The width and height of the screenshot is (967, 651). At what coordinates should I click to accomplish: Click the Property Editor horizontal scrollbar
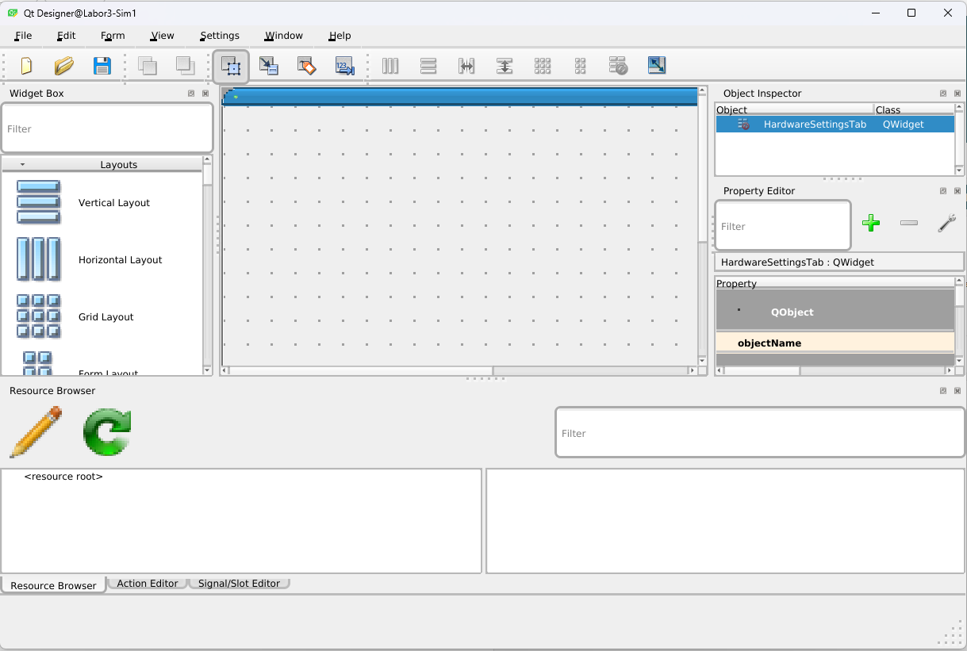pos(835,370)
